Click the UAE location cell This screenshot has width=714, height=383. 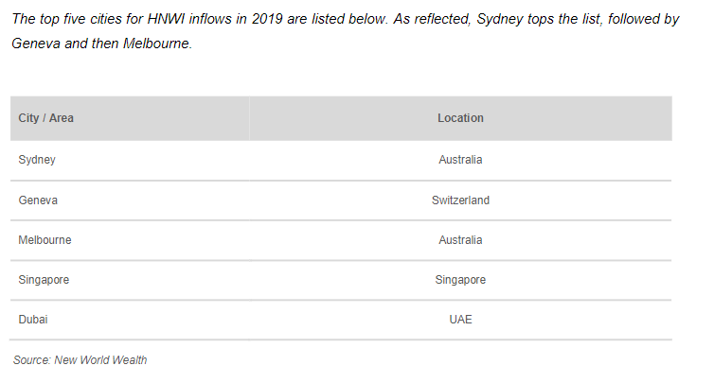pyautogui.click(x=460, y=320)
